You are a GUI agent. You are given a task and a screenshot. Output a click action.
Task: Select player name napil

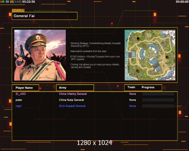18,106
